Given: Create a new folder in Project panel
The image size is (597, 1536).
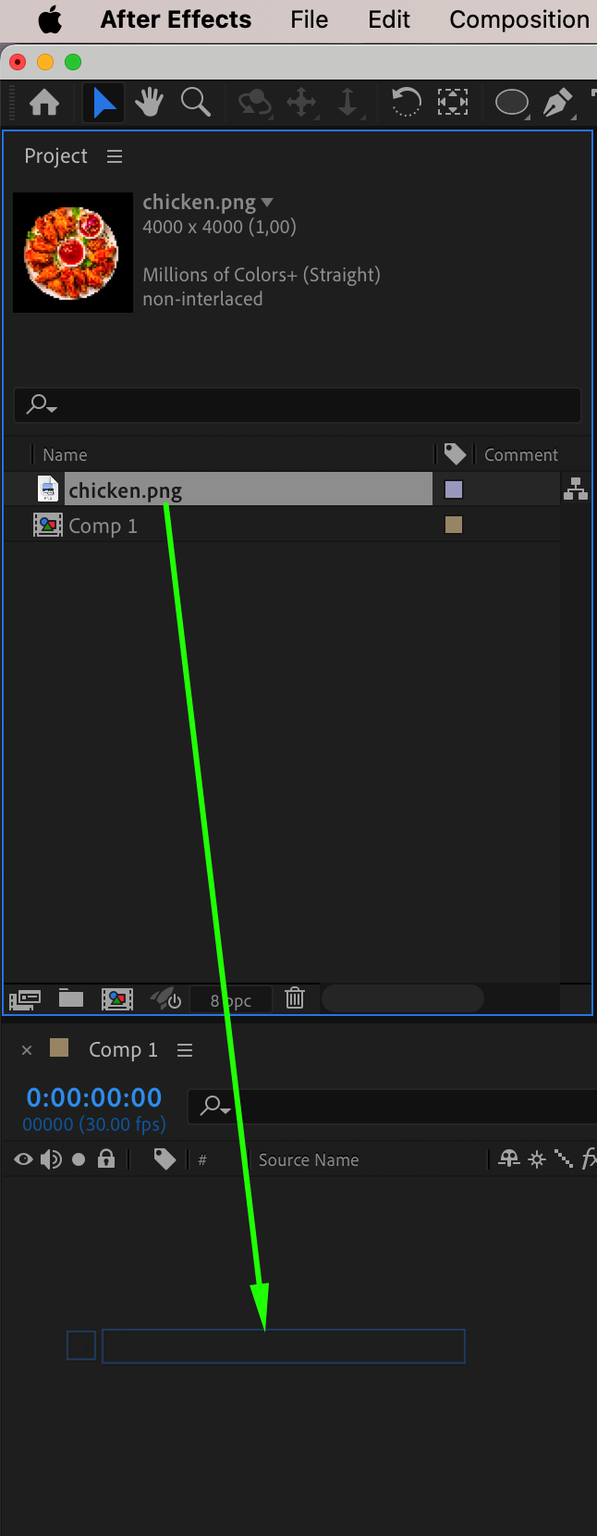Looking at the screenshot, I should [71, 998].
